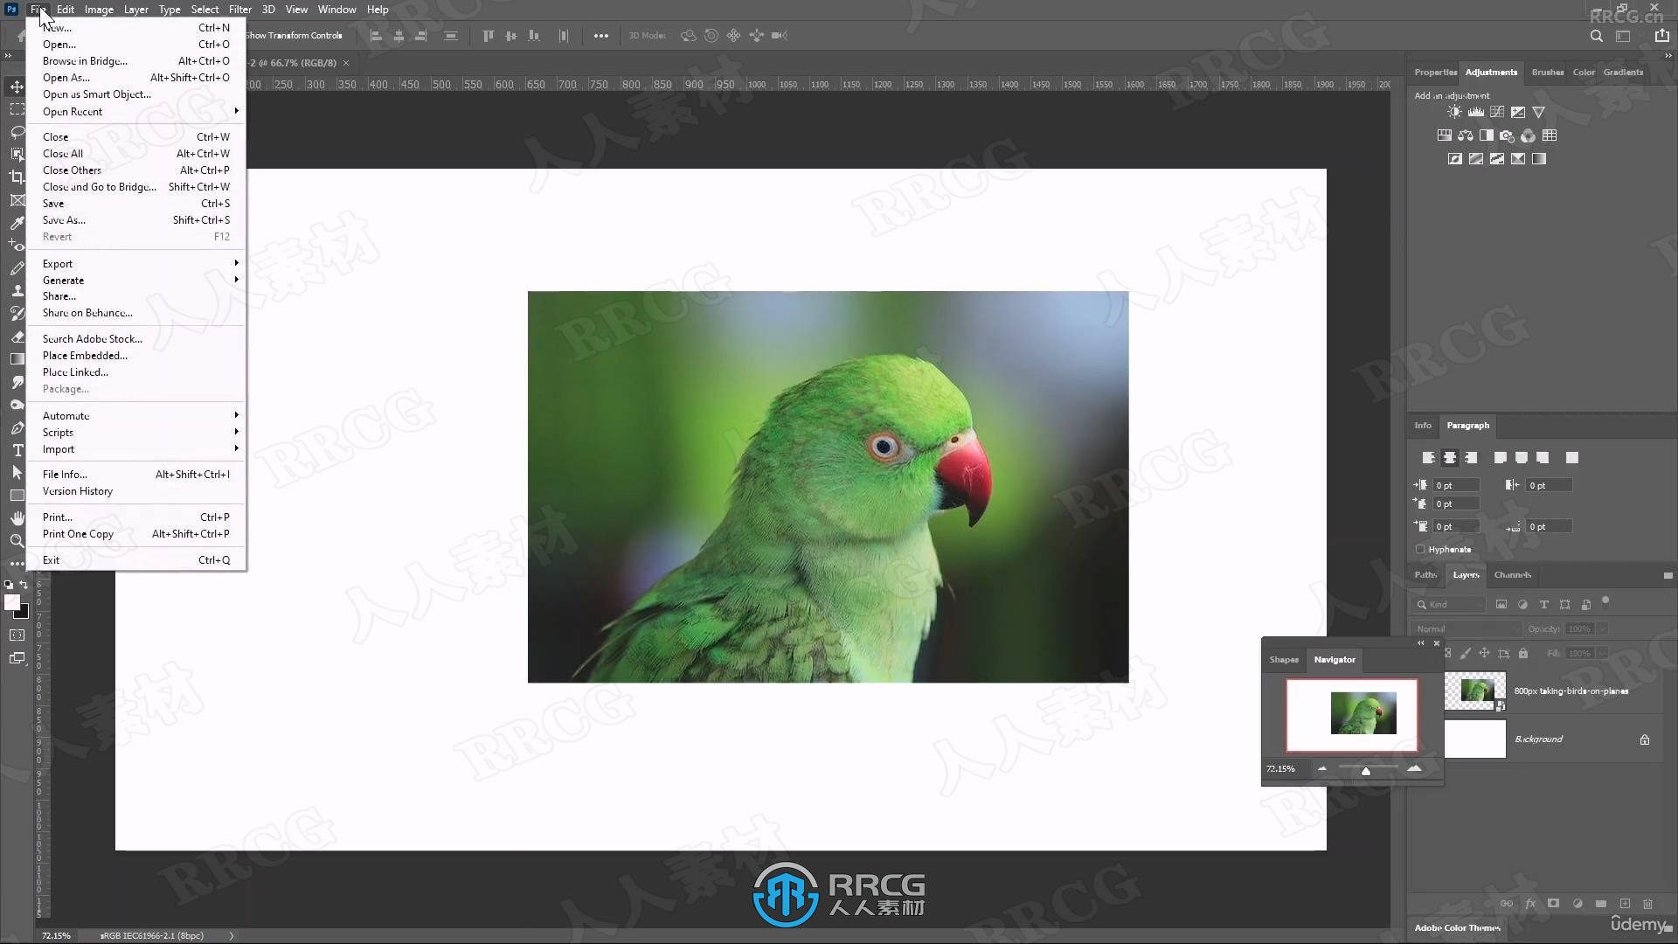Expand the Open Recent submenu
Image resolution: width=1678 pixels, height=944 pixels.
tap(136, 112)
